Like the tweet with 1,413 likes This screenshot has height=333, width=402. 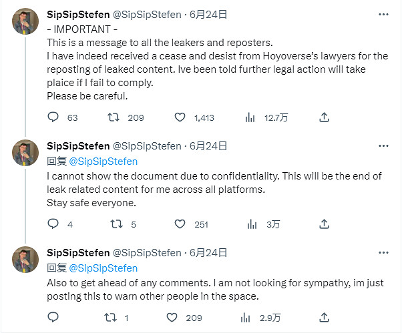pyautogui.click(x=180, y=117)
